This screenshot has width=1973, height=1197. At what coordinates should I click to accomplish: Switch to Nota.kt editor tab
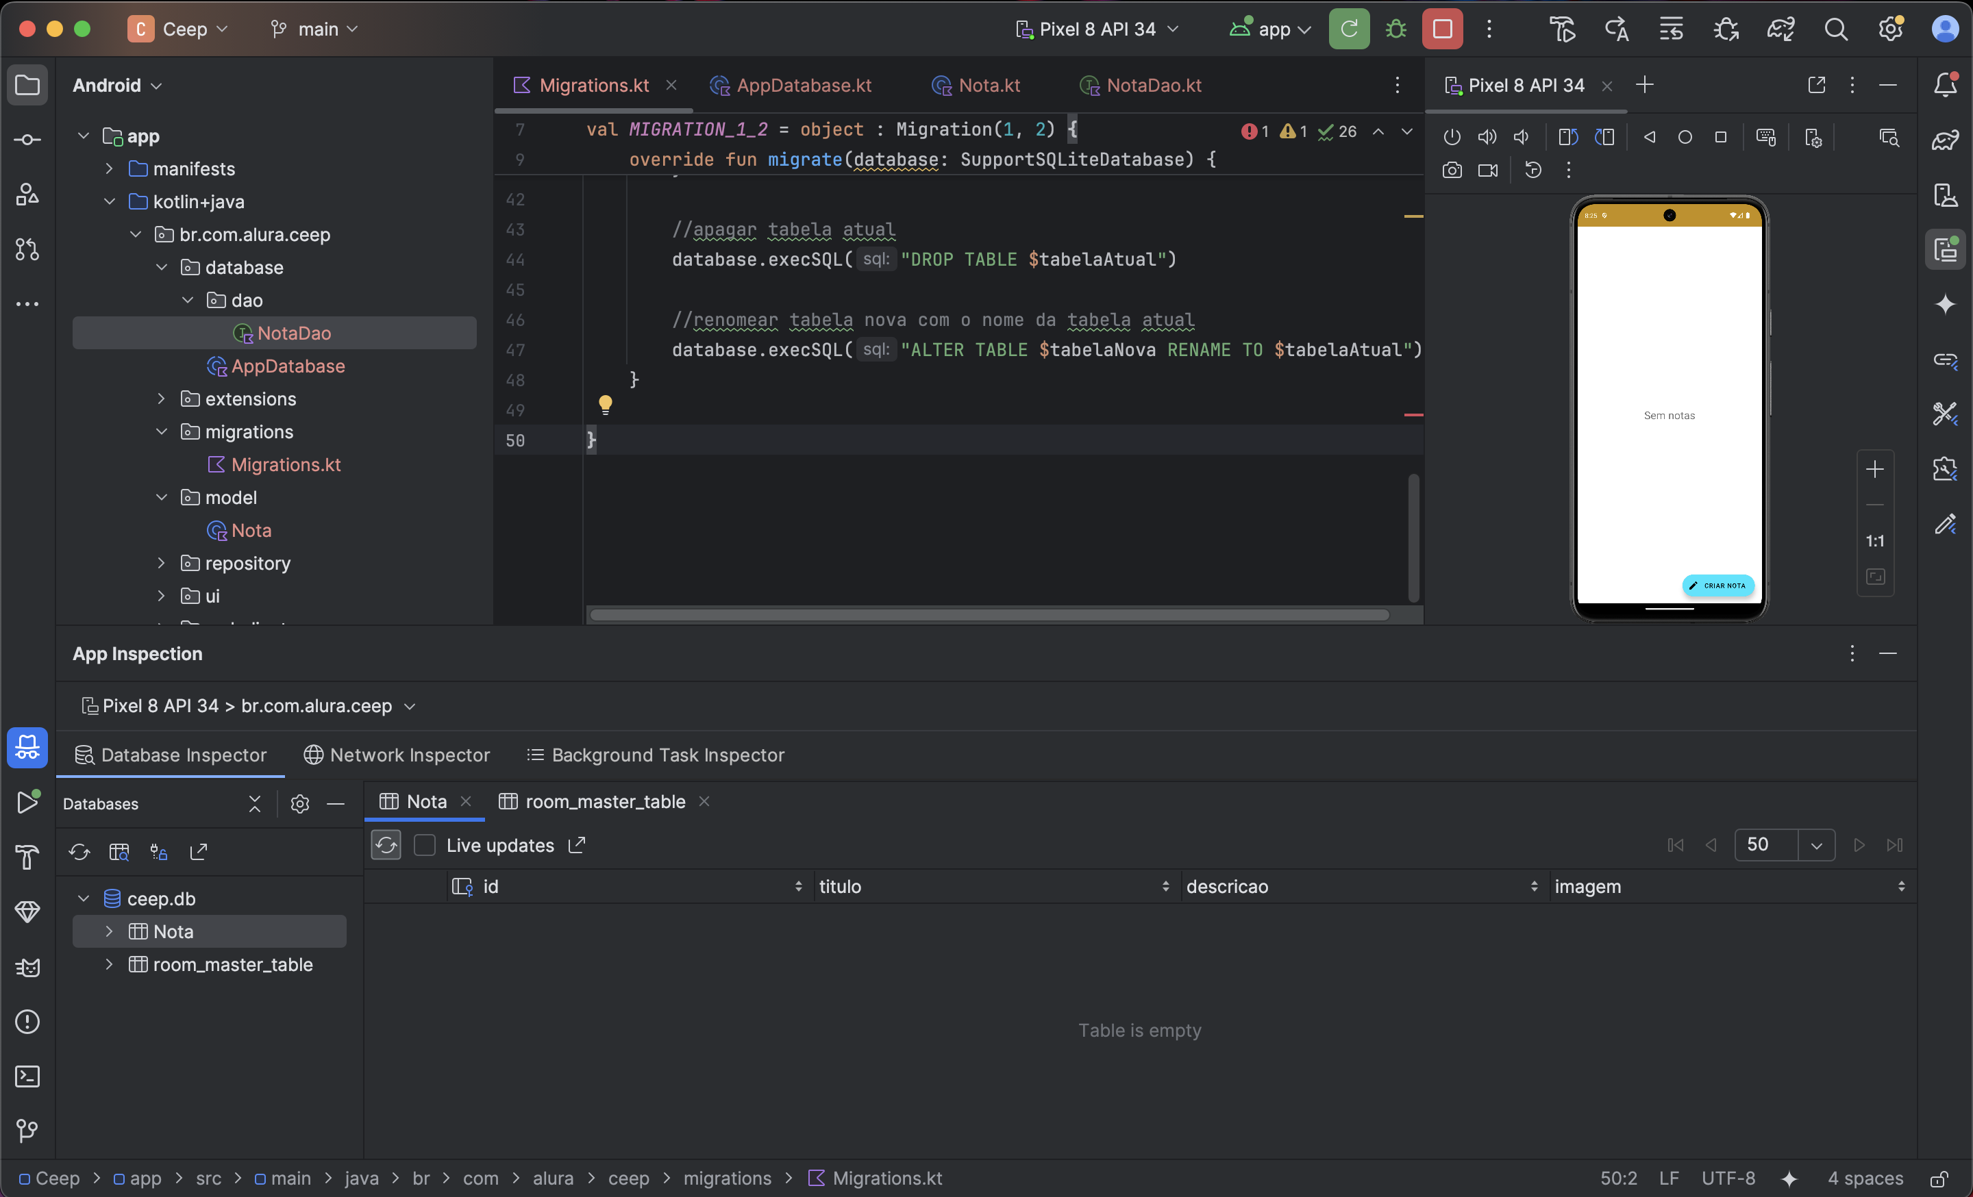(x=976, y=85)
